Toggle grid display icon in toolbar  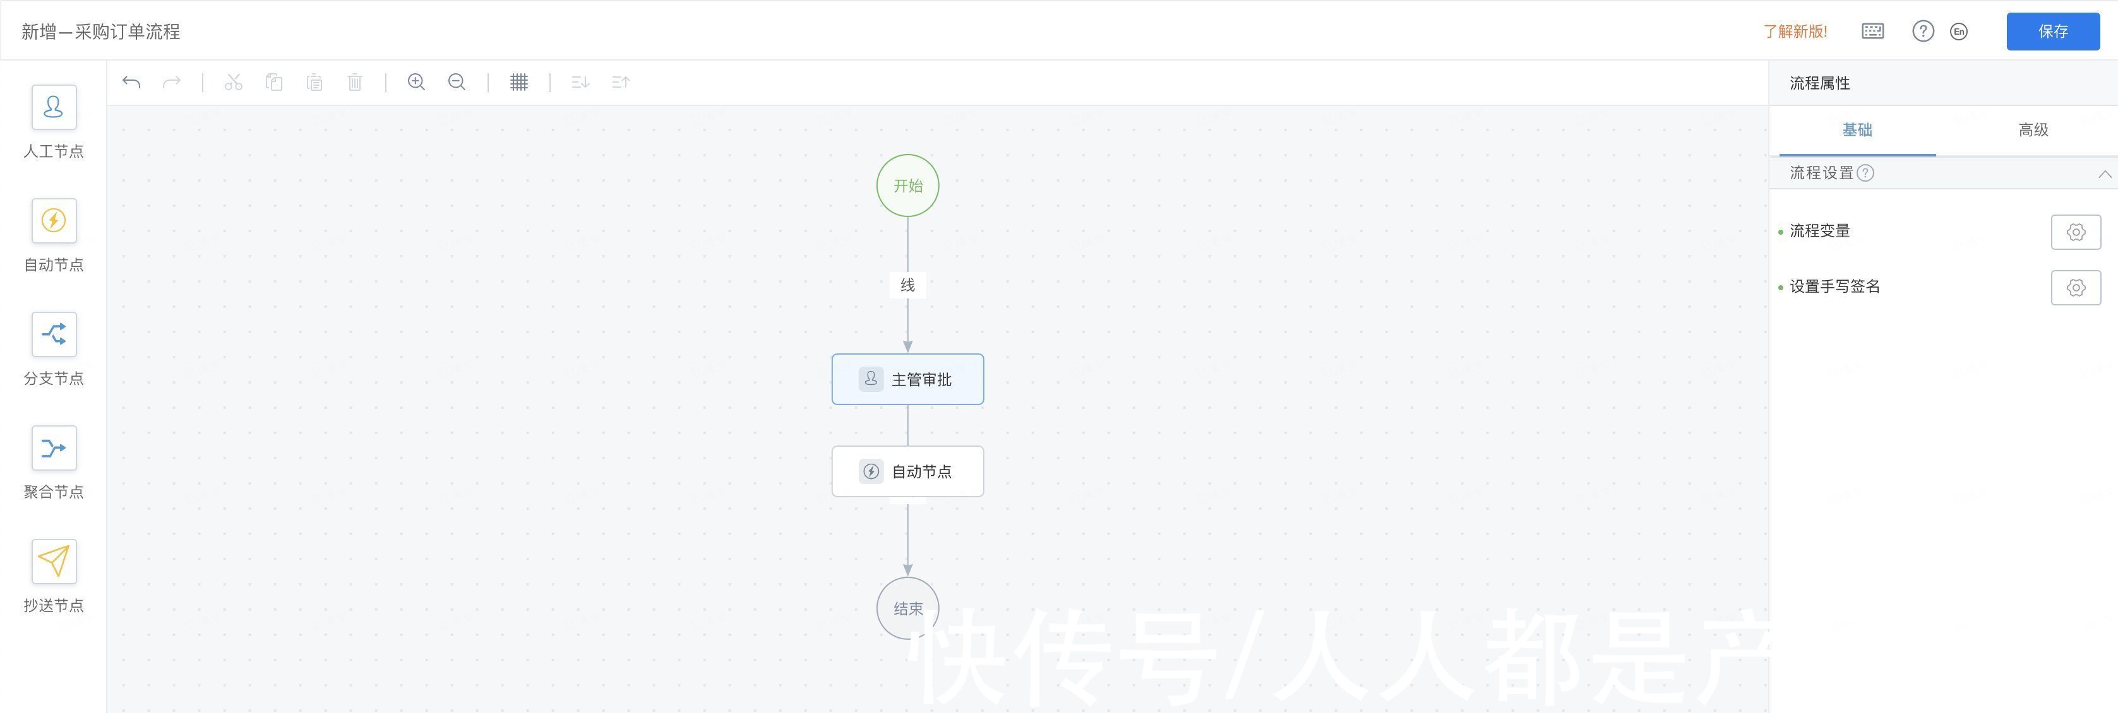[518, 84]
